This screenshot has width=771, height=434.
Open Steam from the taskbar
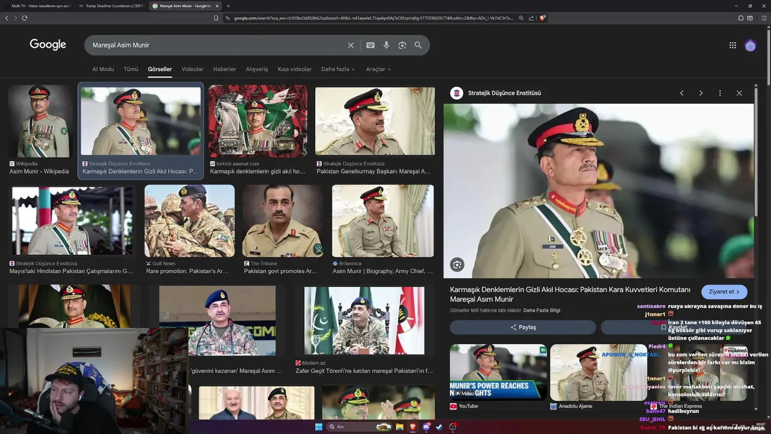click(439, 427)
